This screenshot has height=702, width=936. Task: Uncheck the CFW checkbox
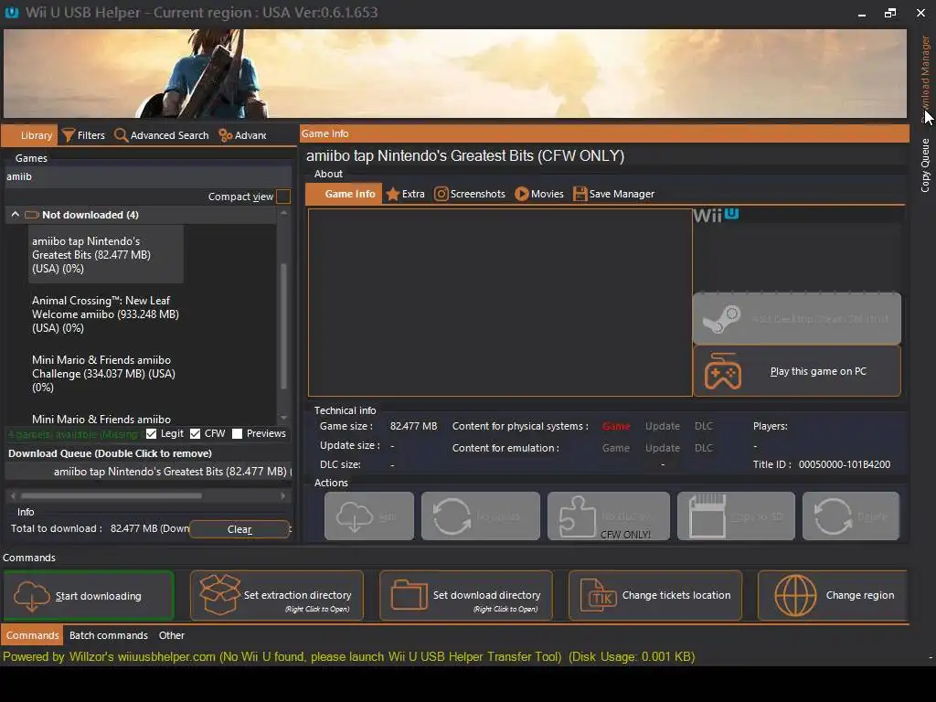tap(196, 433)
